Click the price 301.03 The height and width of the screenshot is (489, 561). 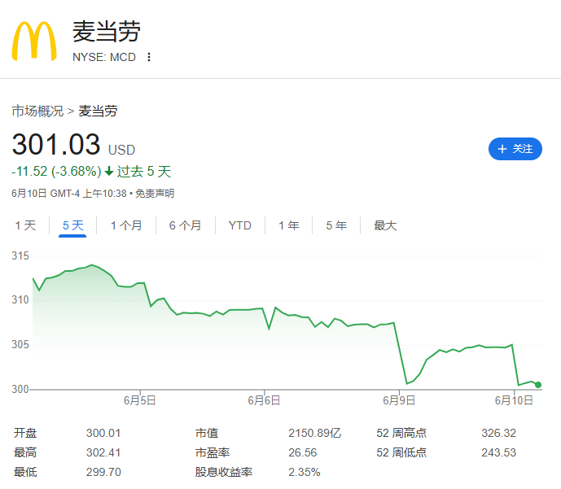[x=56, y=144]
